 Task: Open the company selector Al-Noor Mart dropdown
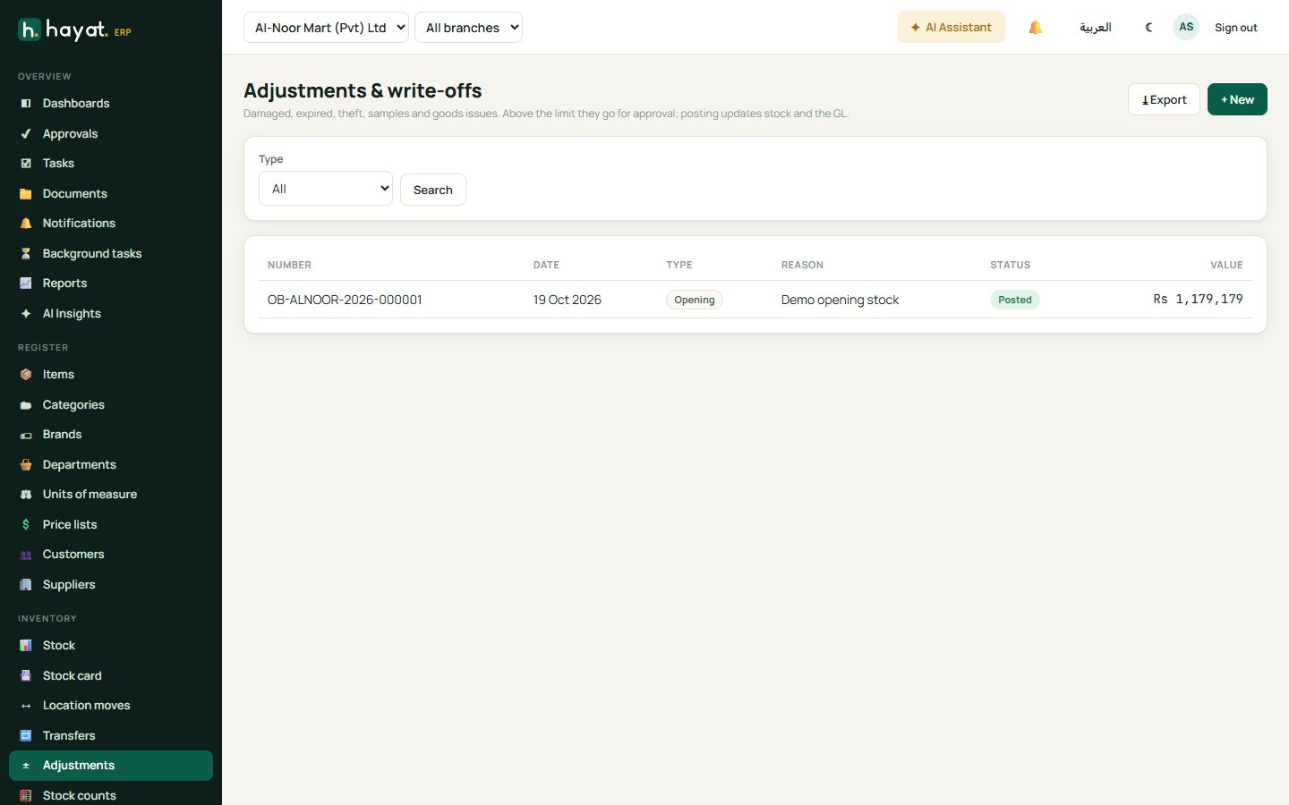click(x=326, y=28)
